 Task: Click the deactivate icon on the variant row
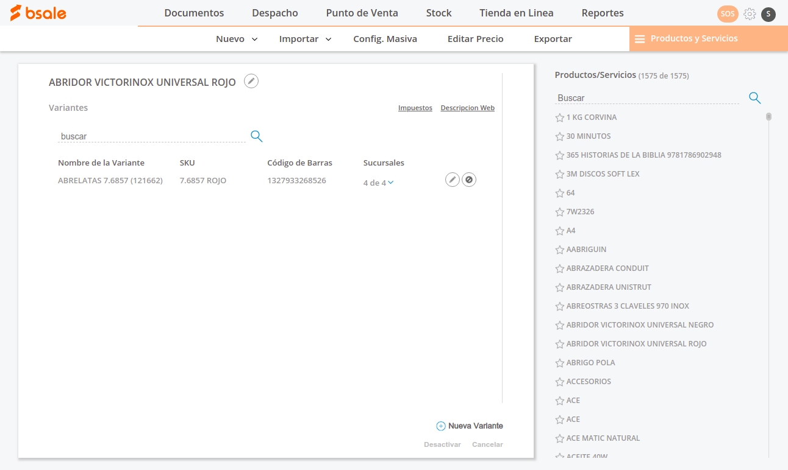[468, 180]
